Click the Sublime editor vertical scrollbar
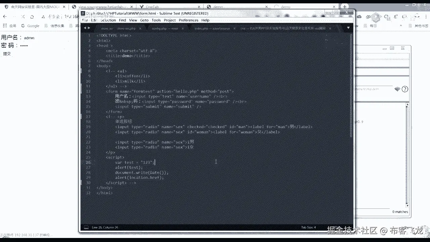Viewport: 430px width, 242px height. tap(351, 86)
